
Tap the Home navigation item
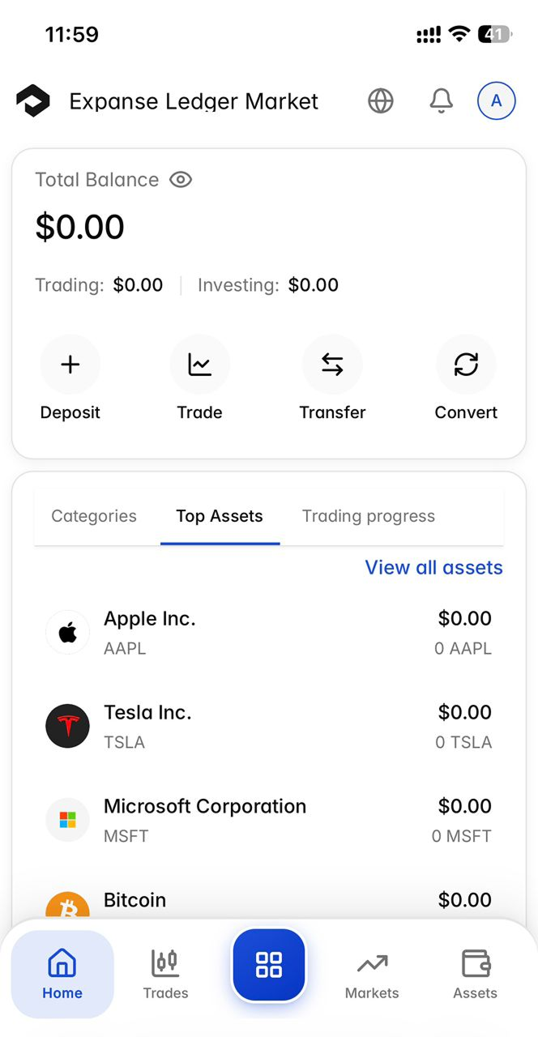[x=62, y=972]
